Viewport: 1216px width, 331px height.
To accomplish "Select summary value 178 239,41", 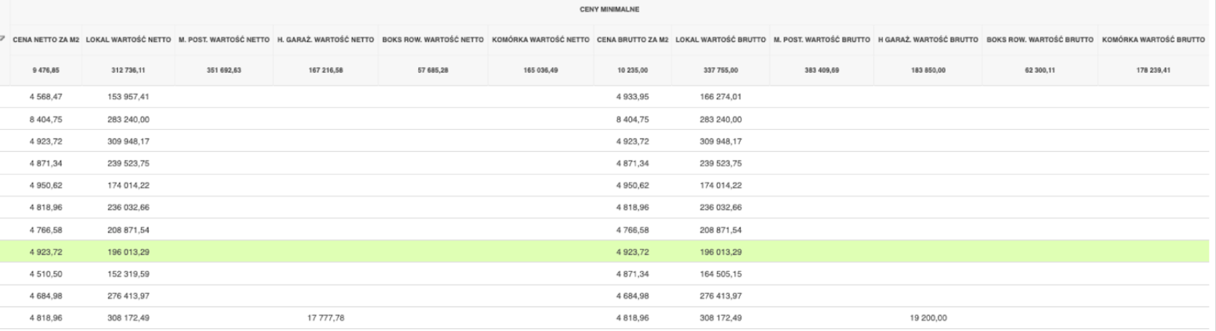I will click(1154, 71).
